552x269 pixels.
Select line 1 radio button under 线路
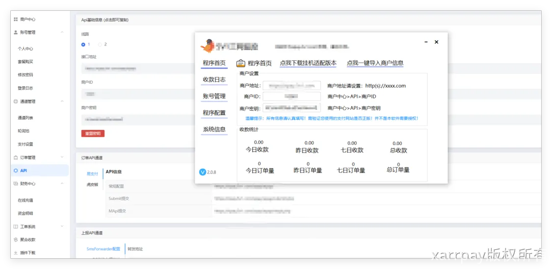click(83, 45)
